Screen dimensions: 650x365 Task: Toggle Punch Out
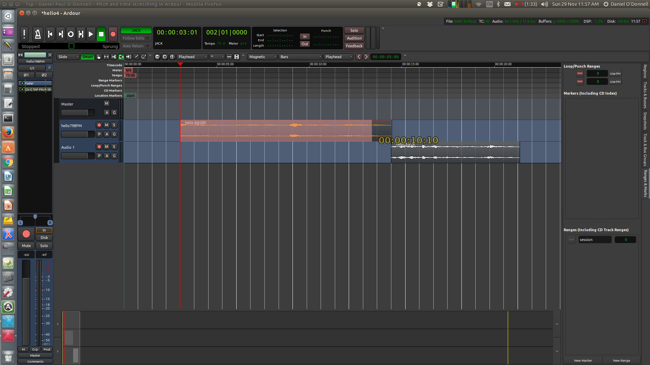(305, 44)
